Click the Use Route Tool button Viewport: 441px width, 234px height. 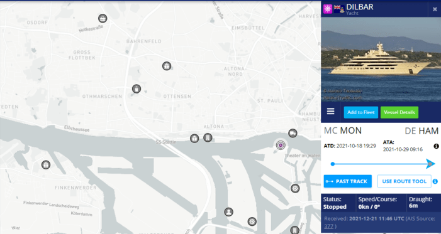point(404,181)
